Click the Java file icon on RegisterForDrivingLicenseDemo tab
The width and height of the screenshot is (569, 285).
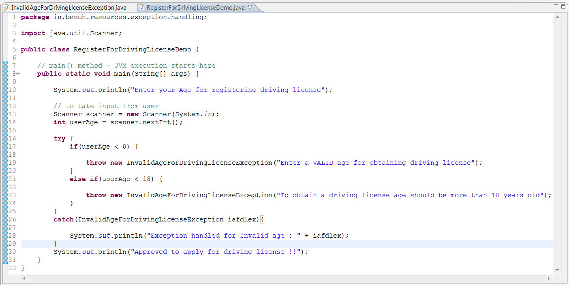tap(141, 7)
